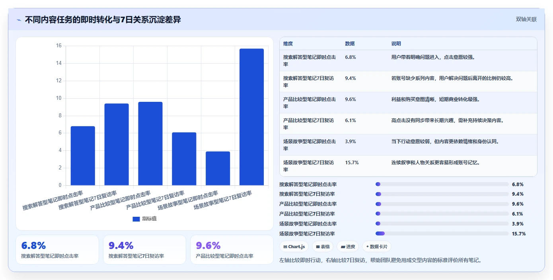Click the chart bar for 搜索解答型笔记即时点击率
Screen dimensions: 553x280
[83, 156]
